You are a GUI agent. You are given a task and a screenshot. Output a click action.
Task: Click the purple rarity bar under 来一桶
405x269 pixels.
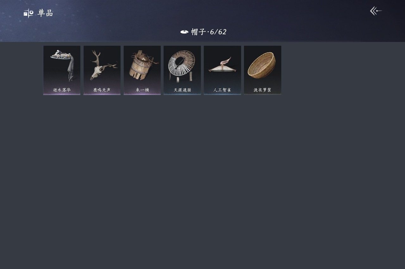[x=142, y=94]
